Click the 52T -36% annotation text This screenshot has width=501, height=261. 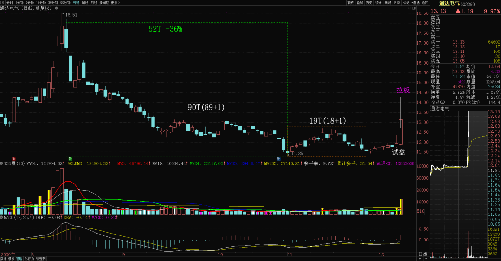click(x=165, y=29)
